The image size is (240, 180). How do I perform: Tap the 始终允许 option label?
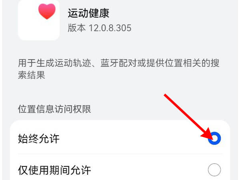(39, 139)
